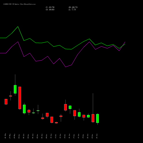This screenshot has width=143, height=143.
Task: Click the '29 May' date axis label
Action: [14, 136]
